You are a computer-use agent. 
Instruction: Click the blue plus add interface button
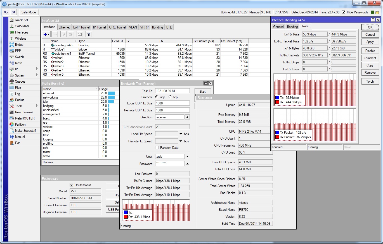pos(45,34)
